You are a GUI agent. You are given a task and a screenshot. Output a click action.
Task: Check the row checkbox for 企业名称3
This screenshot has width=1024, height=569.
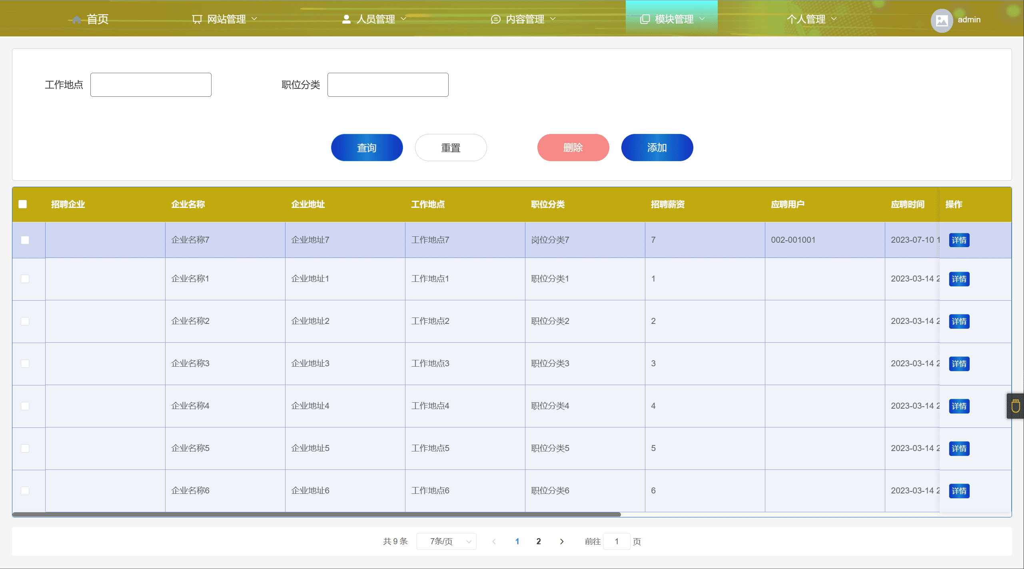[x=25, y=363]
